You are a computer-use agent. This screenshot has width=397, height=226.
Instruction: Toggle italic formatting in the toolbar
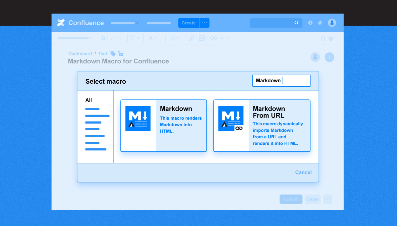(x=112, y=38)
